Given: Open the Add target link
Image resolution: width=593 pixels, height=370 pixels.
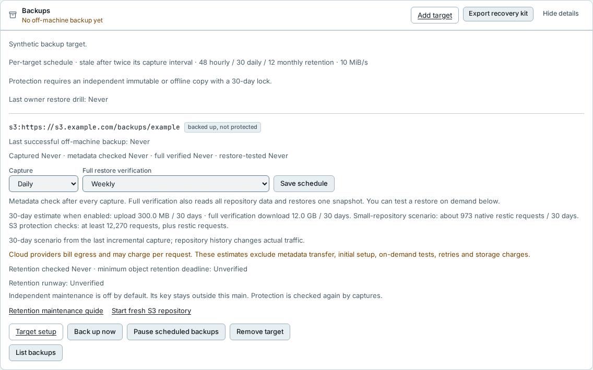Looking at the screenshot, I should tap(434, 15).
